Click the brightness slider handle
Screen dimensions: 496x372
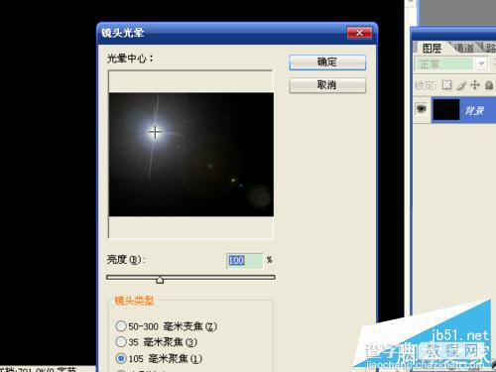(x=160, y=280)
